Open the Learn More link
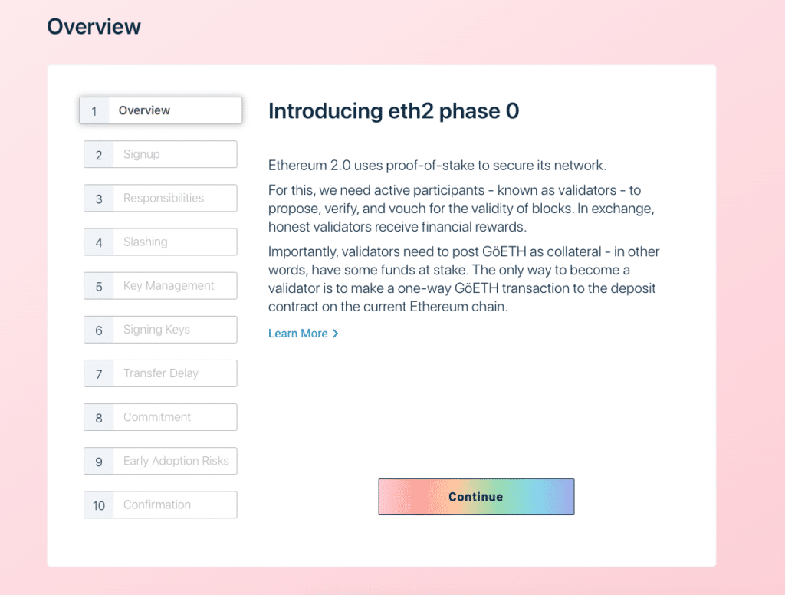785x595 pixels. pyautogui.click(x=298, y=334)
